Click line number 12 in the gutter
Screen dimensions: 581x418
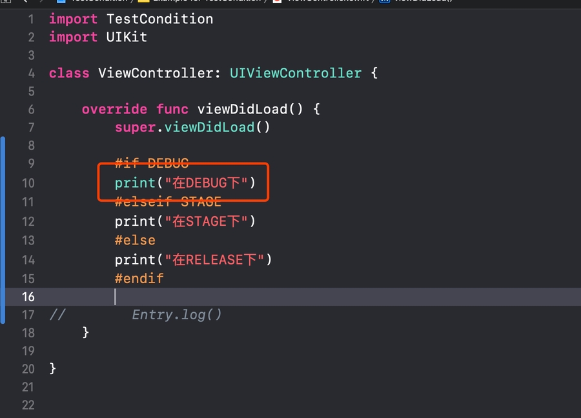28,222
